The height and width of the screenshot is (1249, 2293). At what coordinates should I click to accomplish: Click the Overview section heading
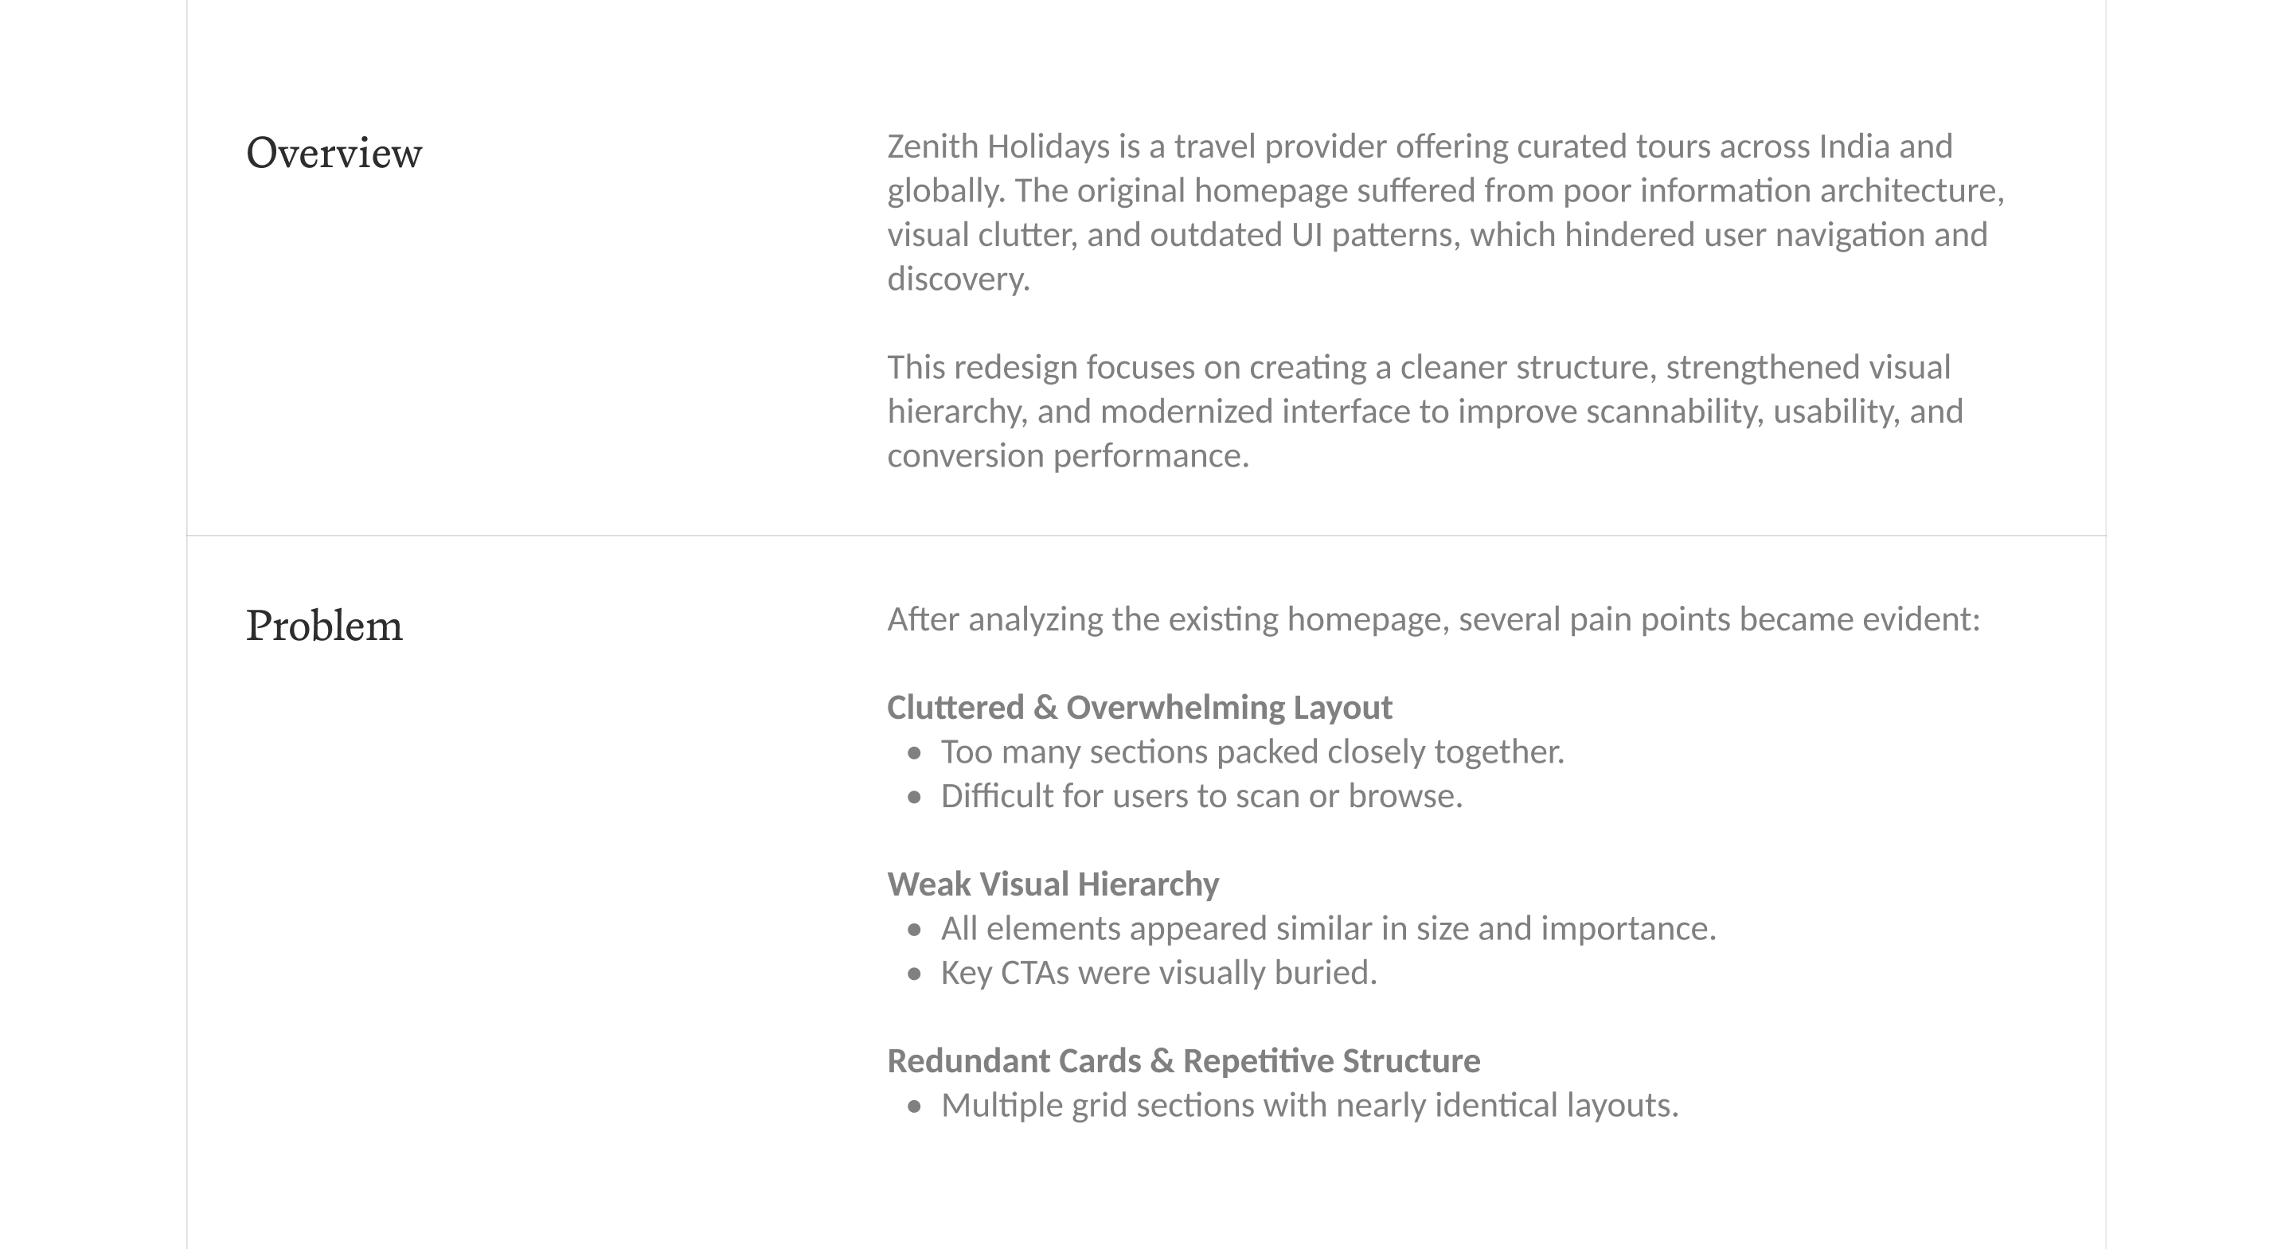pyautogui.click(x=334, y=153)
